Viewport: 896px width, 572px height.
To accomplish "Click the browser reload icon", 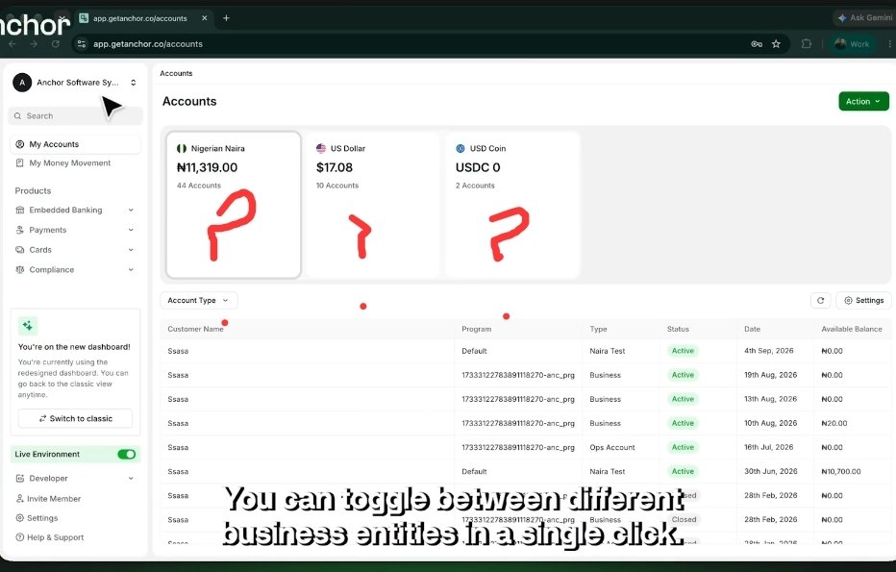I will pos(56,44).
